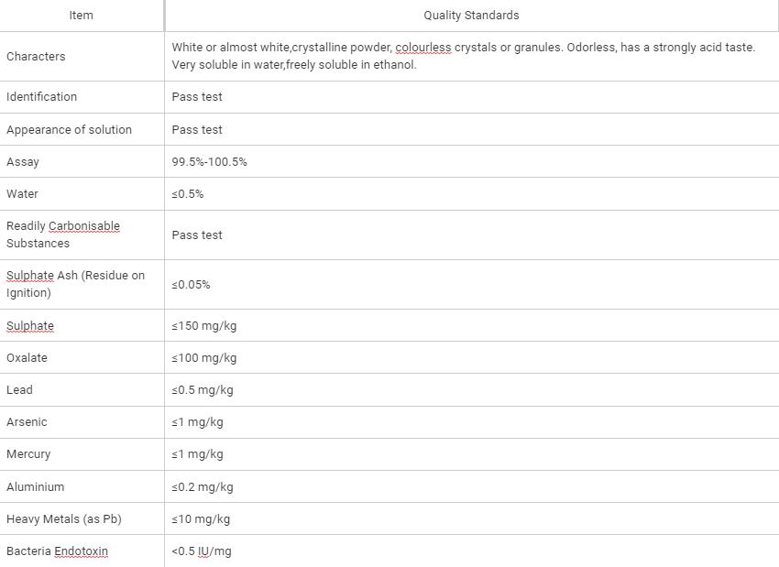Click the "Water" row label
The image size is (779, 567).
(22, 194)
